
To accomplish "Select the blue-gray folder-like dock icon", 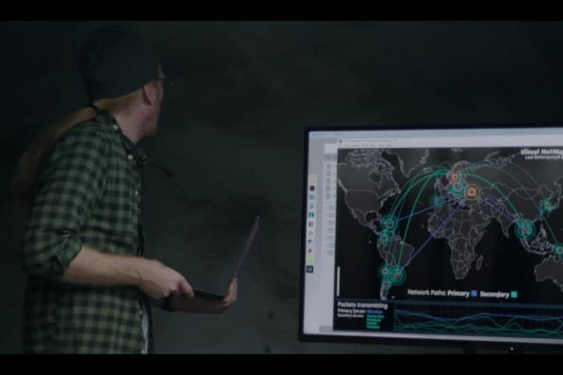I will pyautogui.click(x=311, y=197).
